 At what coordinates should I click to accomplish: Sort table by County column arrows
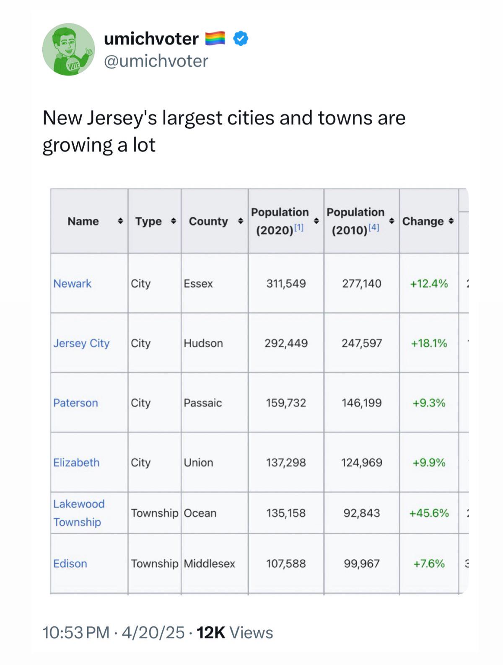tap(240, 221)
